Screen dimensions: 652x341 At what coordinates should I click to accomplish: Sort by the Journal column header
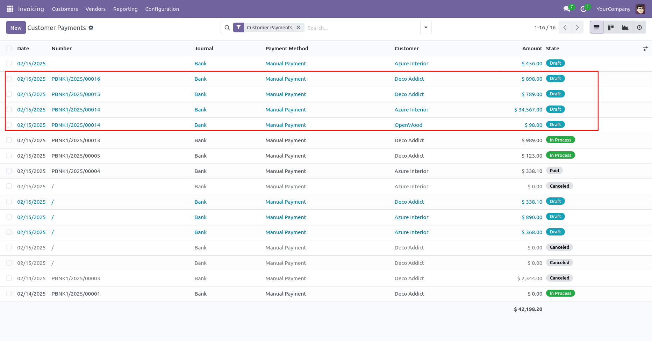pos(204,49)
